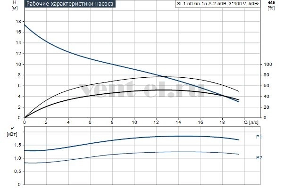Click the pump model label SL1.50.65.15.A.2.50B

[218, 4]
